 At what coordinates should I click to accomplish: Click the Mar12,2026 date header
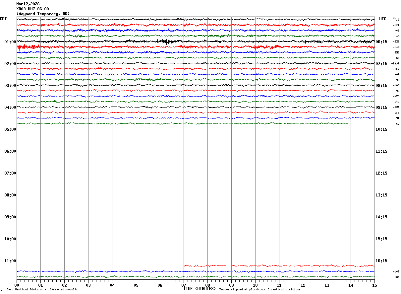[28, 4]
